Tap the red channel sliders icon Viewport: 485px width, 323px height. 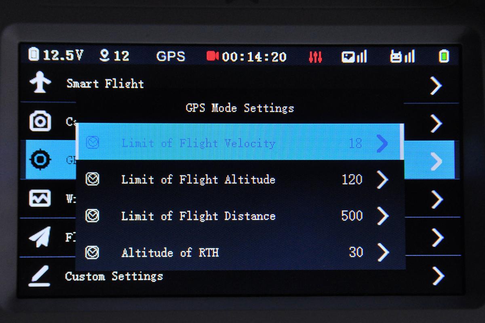pos(315,57)
